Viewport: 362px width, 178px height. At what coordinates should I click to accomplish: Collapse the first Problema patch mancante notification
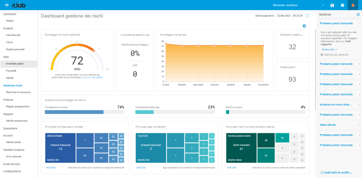360,23
